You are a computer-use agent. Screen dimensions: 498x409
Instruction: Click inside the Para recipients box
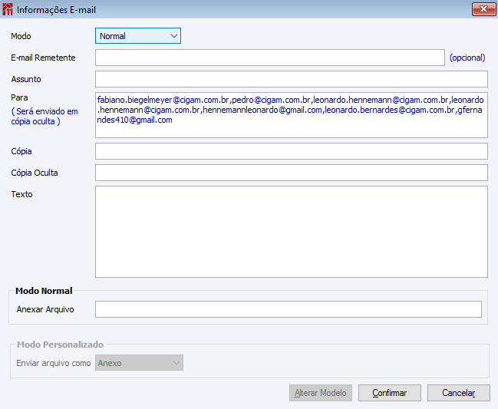[292, 115]
